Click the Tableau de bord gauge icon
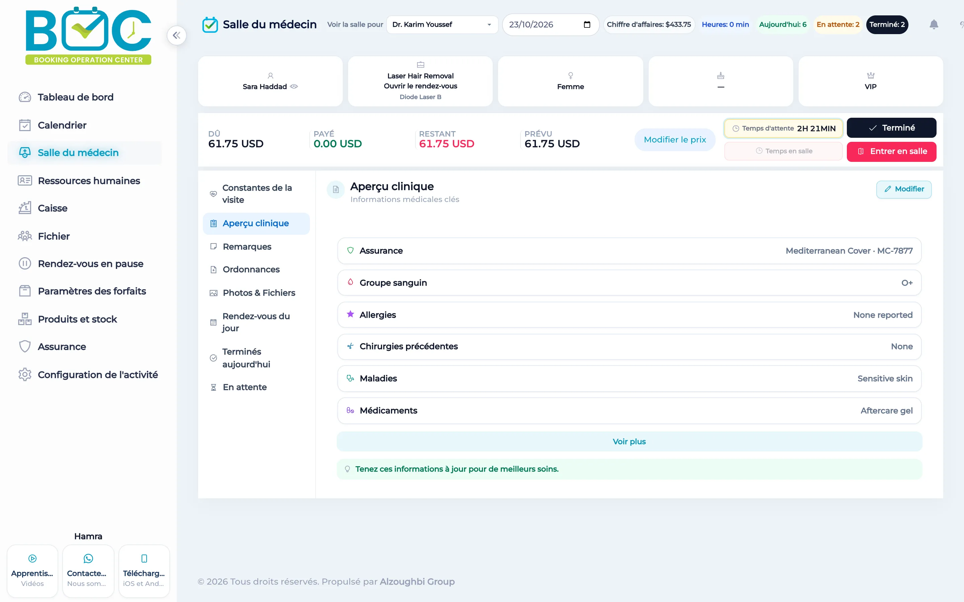The width and height of the screenshot is (964, 602). 25,97
